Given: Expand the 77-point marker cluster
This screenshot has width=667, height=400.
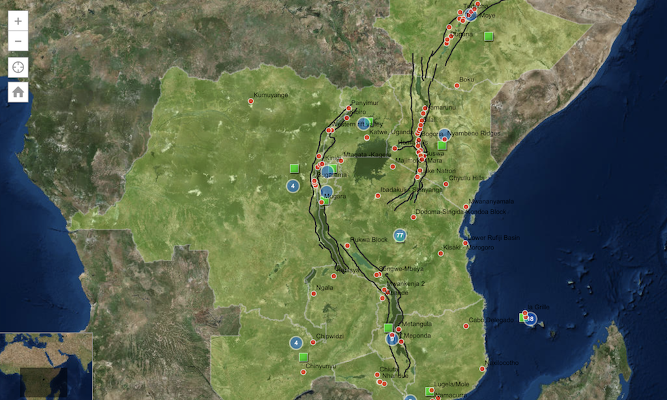Looking at the screenshot, I should click(x=401, y=234).
